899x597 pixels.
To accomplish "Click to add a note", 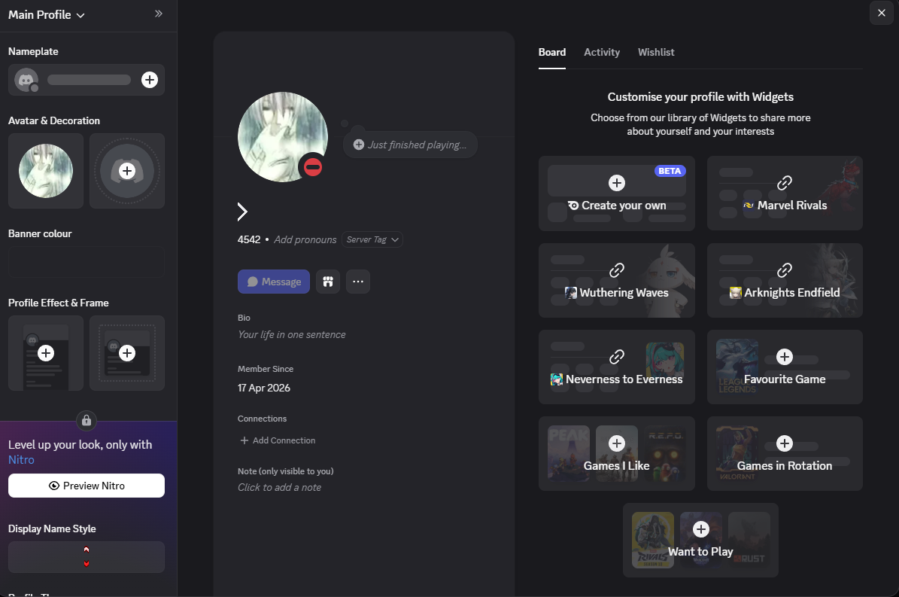I will click(279, 488).
